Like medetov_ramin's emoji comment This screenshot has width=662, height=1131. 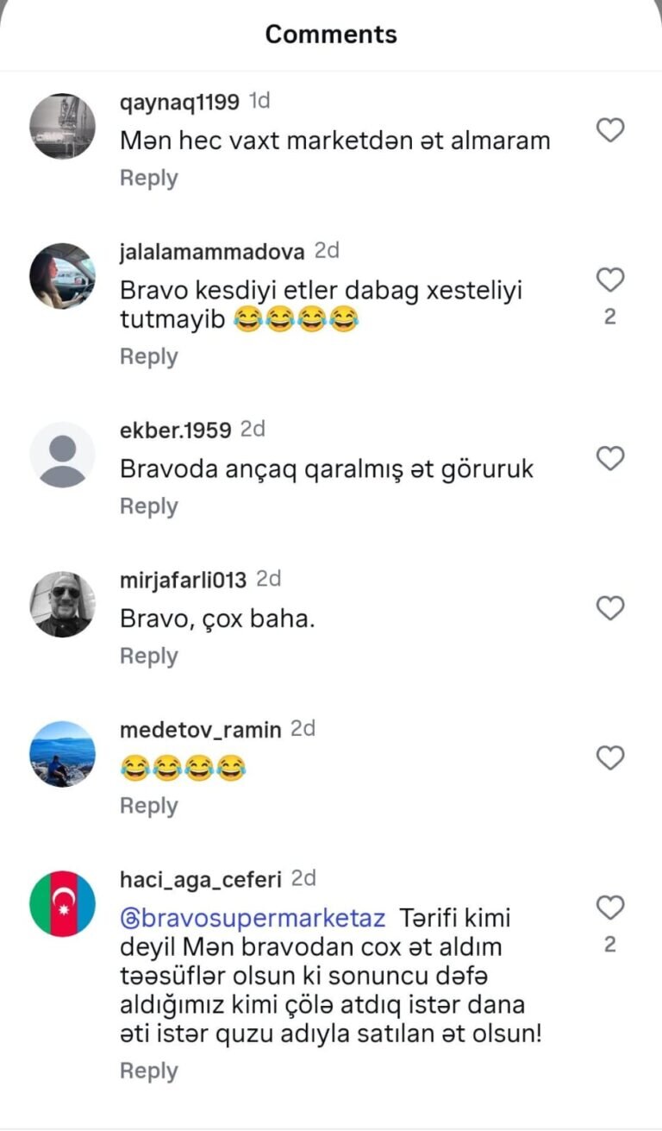click(610, 758)
